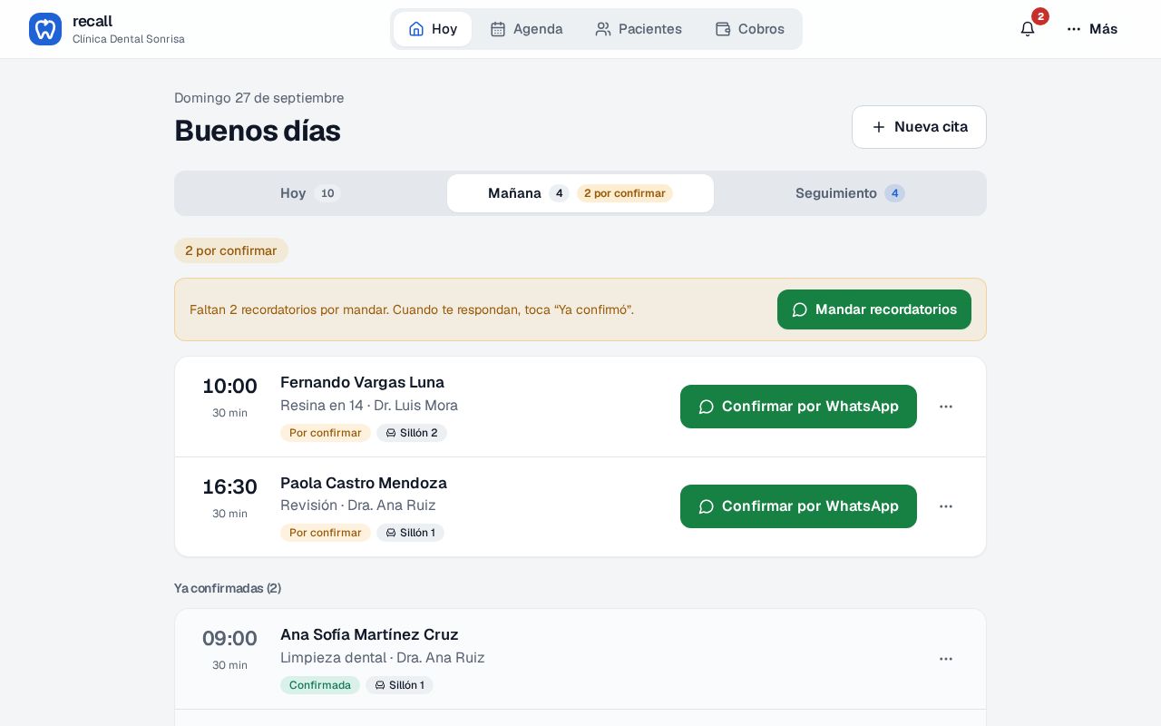Click the Ya confirmadas (2) heading
Screen dimensions: 1161x726
(228, 588)
